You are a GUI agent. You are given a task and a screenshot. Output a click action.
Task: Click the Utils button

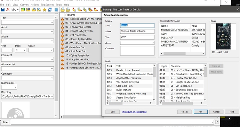tap(112, 112)
